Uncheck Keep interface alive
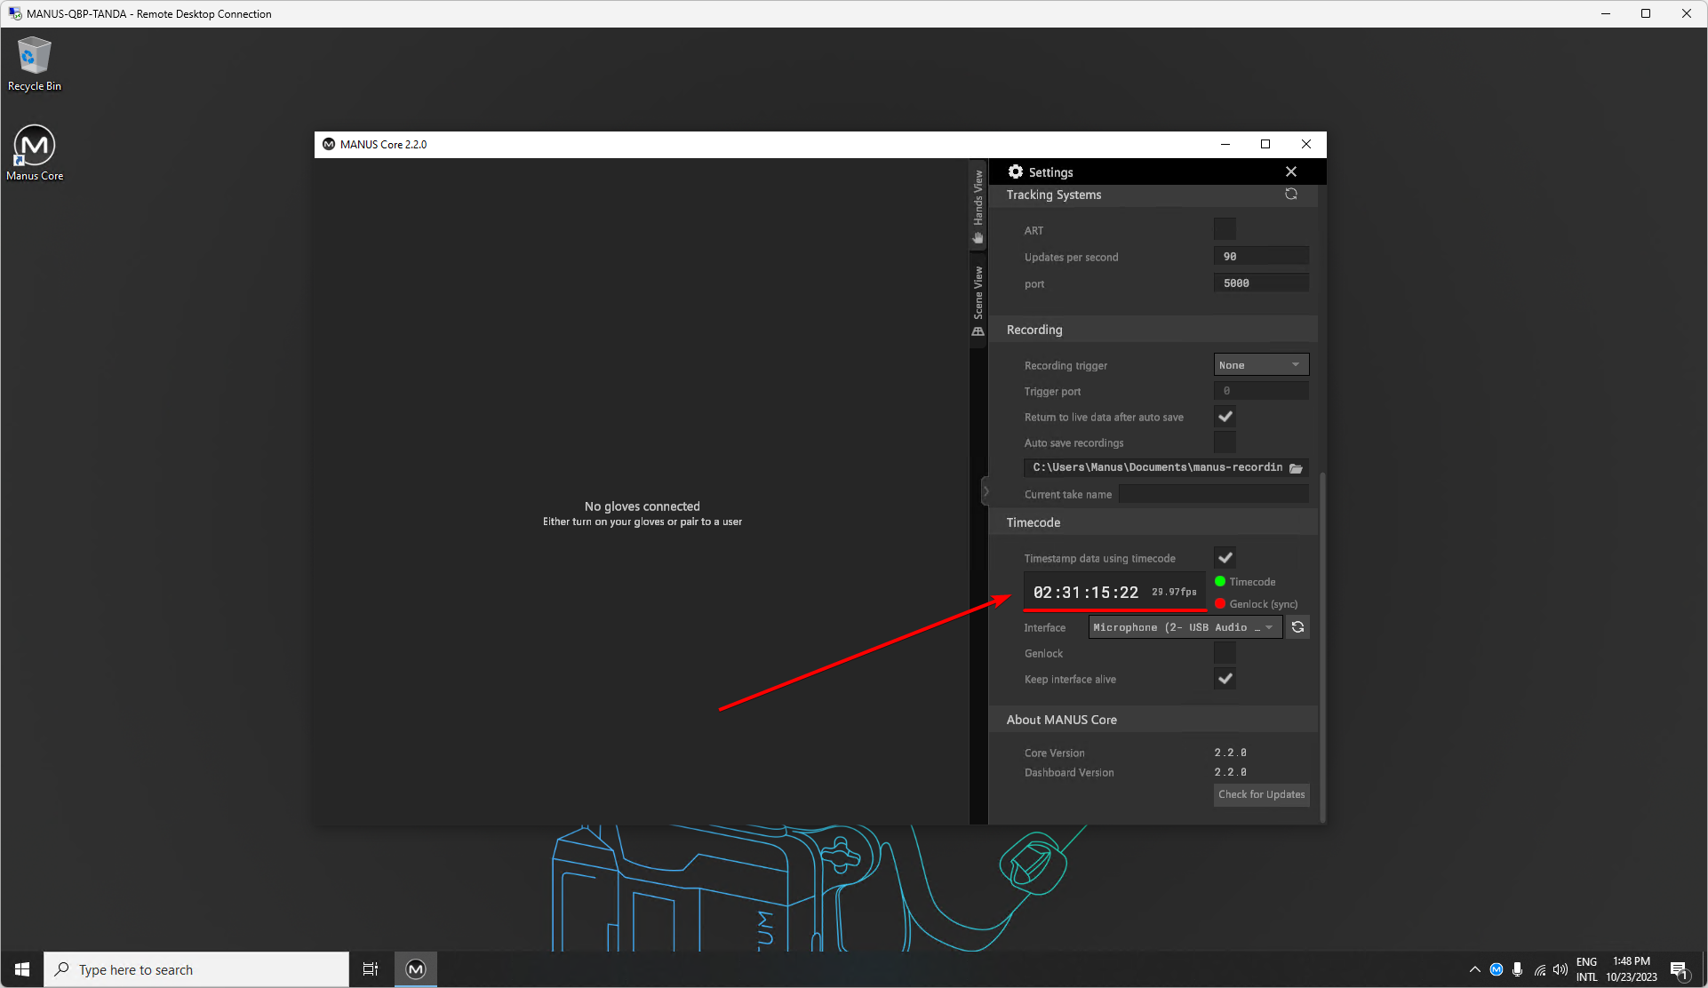This screenshot has height=988, width=1708. point(1225,679)
